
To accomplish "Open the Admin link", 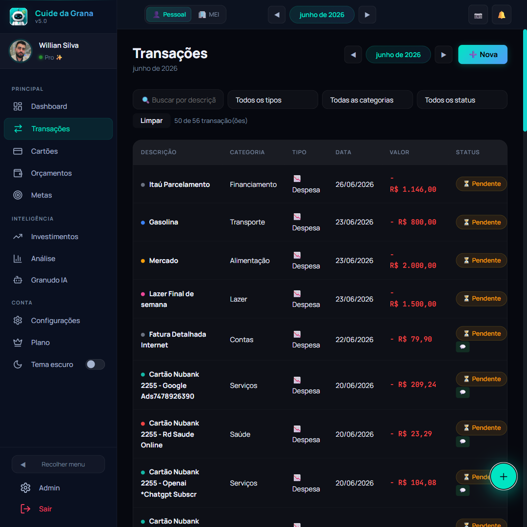I will 49,487.
